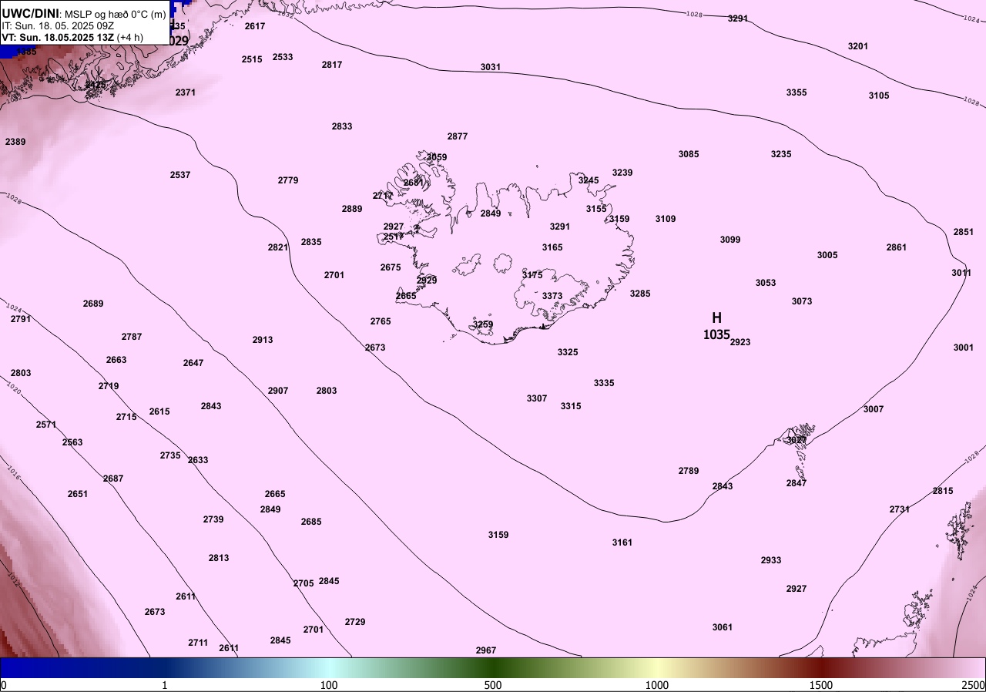
Task: Click the map value 3109
Action: coord(666,219)
